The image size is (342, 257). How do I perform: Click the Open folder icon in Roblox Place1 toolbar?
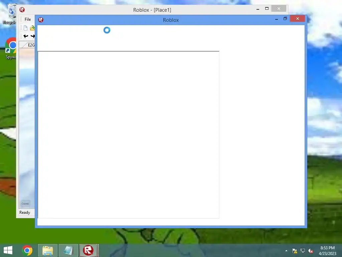coord(32,28)
